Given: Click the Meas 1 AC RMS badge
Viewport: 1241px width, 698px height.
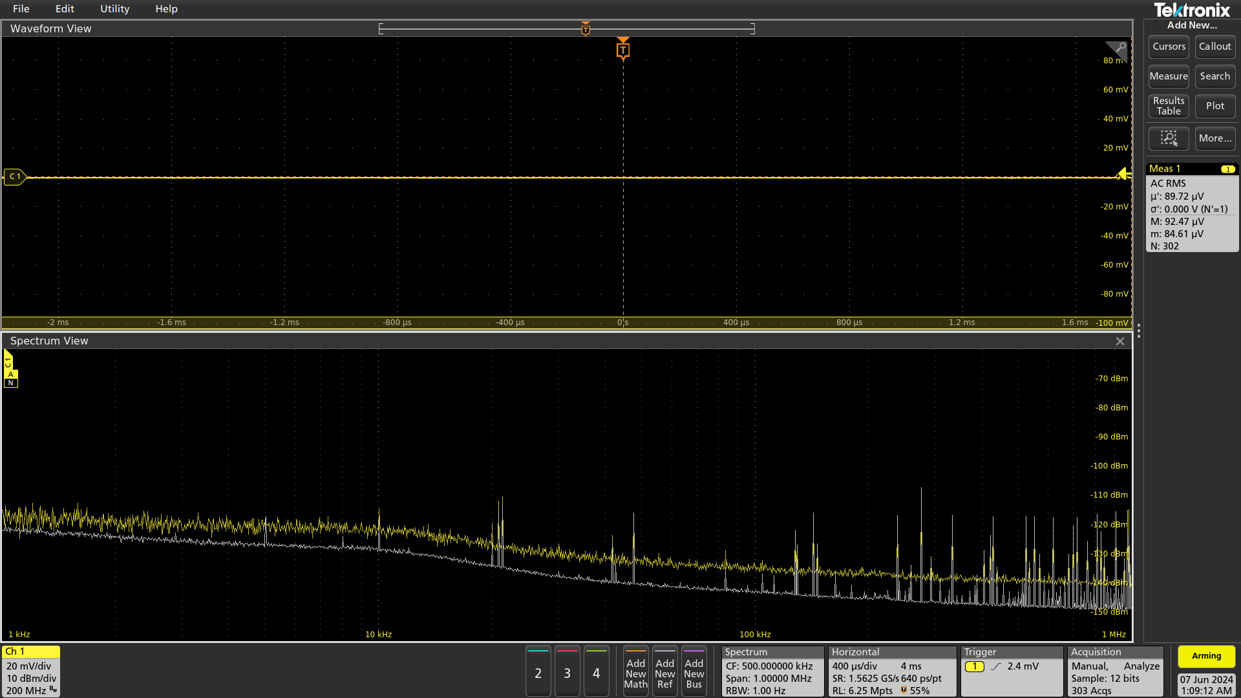Looking at the screenshot, I should coord(1191,208).
